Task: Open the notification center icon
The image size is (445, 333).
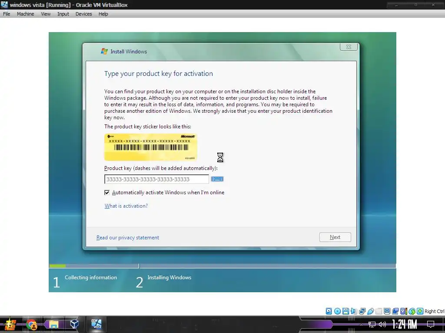Action: point(431,324)
